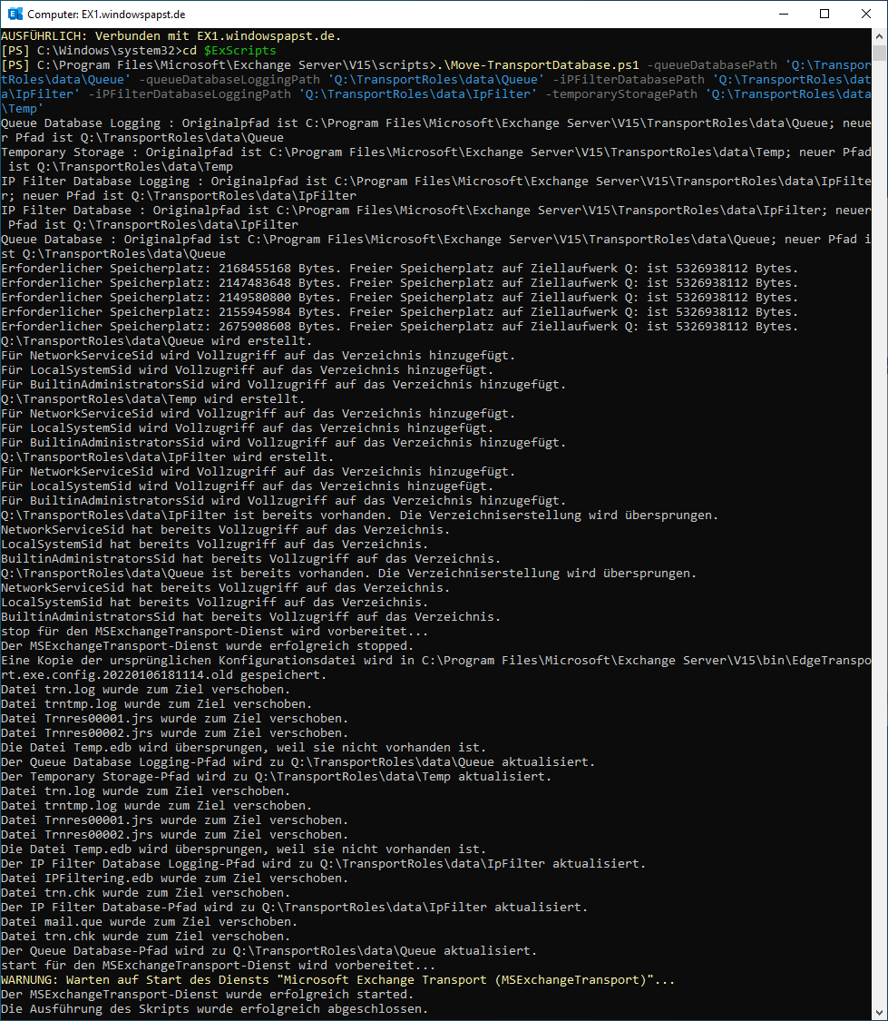The height and width of the screenshot is (1021, 888).
Task: Click the empty scrollbar track below the thumb
Action: click(879, 545)
